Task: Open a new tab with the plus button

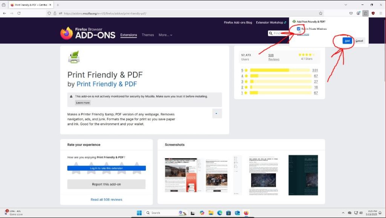Action: pos(58,5)
